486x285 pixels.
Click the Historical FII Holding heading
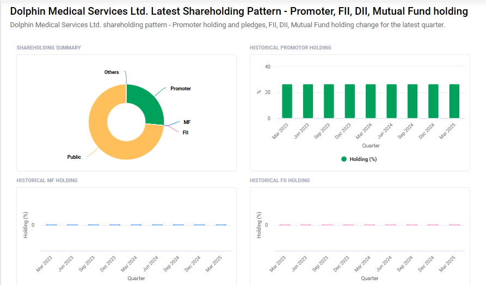[280, 180]
